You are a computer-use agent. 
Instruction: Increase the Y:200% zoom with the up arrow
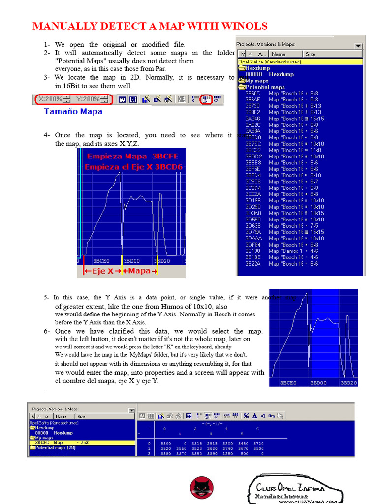[x=104, y=97]
